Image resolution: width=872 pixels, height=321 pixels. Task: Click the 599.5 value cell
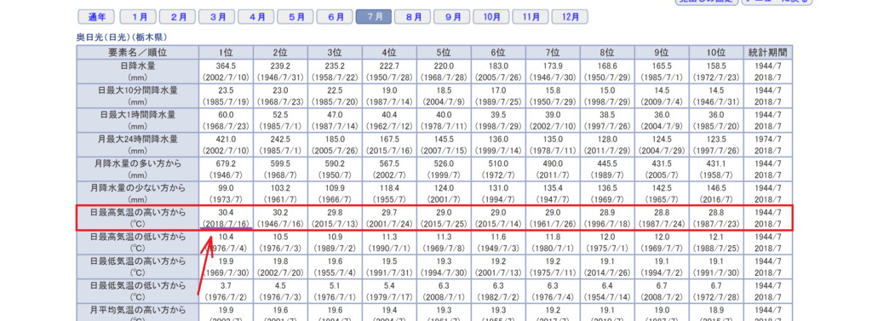[280, 163]
